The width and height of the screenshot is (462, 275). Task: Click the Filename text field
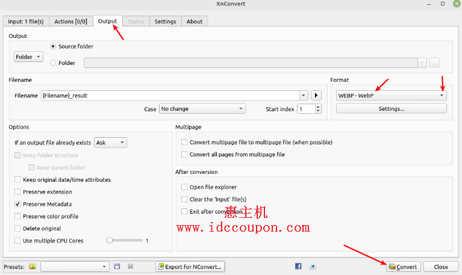(170, 95)
